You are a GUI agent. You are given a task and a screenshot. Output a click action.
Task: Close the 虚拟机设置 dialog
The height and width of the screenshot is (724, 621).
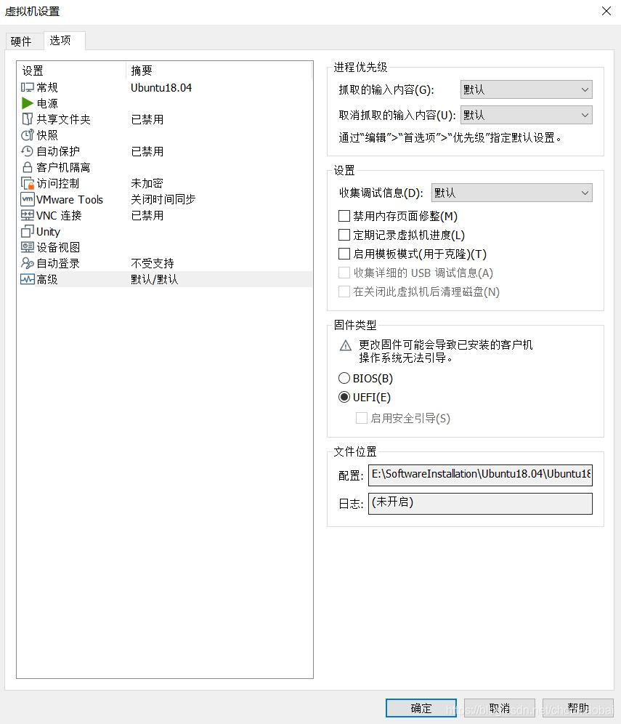(x=606, y=11)
